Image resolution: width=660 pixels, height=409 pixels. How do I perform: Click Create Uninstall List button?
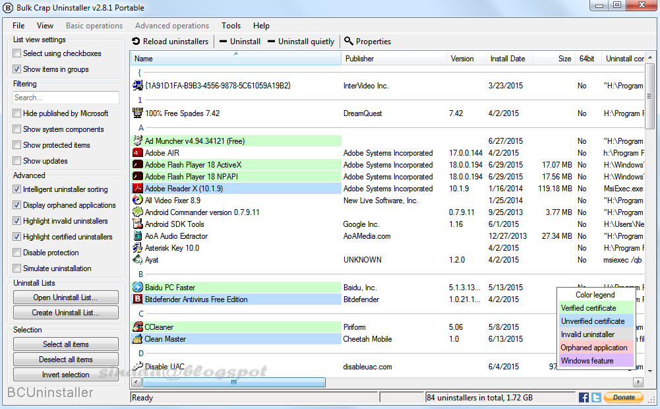point(66,313)
